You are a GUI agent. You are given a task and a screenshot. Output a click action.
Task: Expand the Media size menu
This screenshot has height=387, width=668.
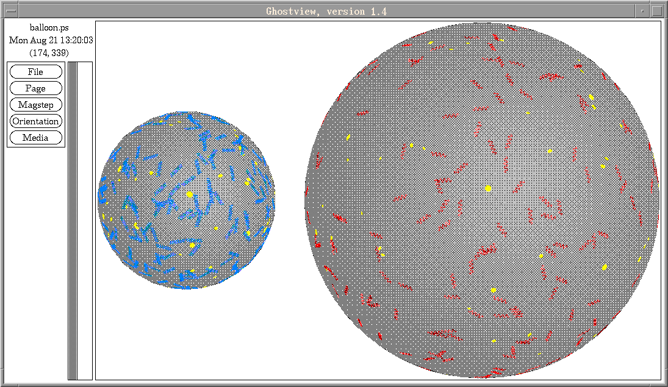point(36,138)
